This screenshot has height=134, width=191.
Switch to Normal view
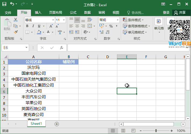(113, 131)
